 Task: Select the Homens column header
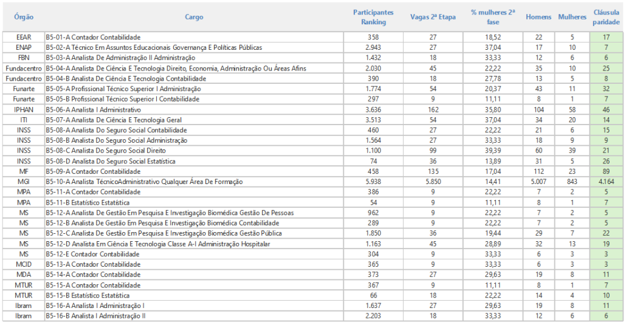point(538,18)
